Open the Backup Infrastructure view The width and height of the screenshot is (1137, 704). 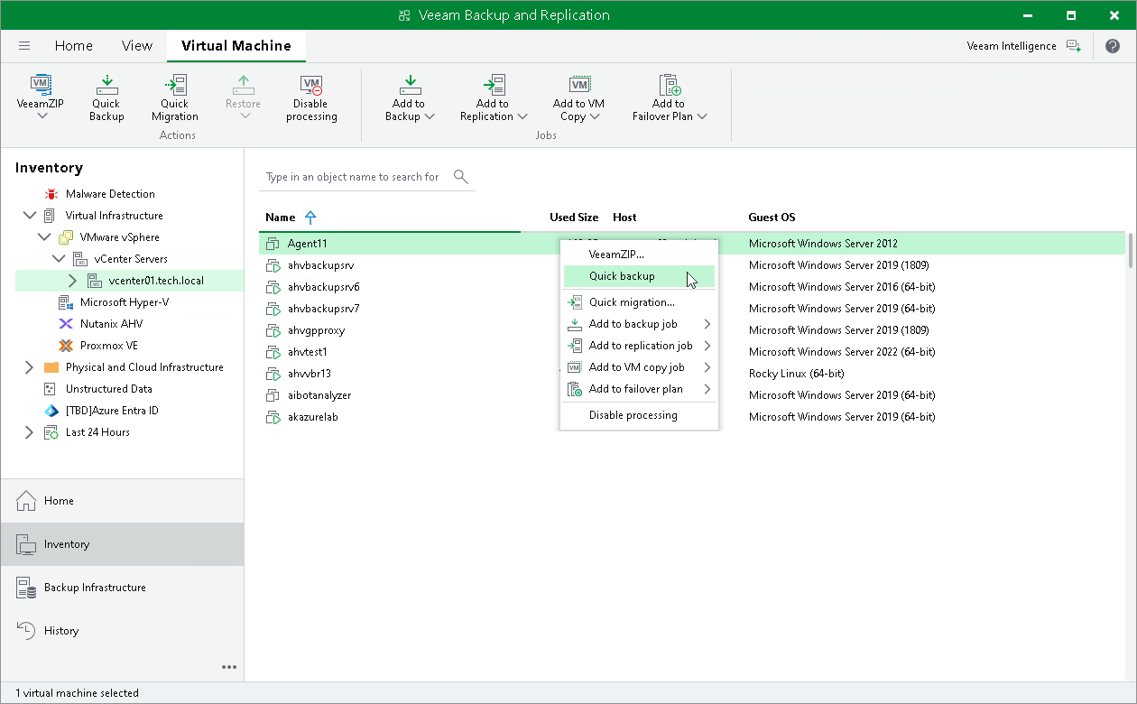(96, 587)
